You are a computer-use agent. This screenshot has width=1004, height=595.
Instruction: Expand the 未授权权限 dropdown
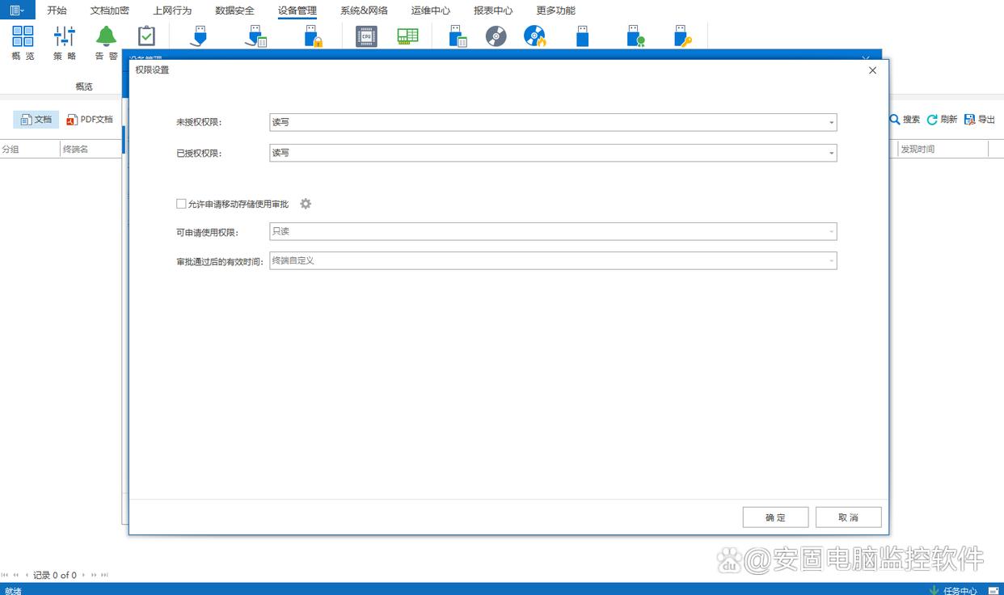tap(831, 122)
